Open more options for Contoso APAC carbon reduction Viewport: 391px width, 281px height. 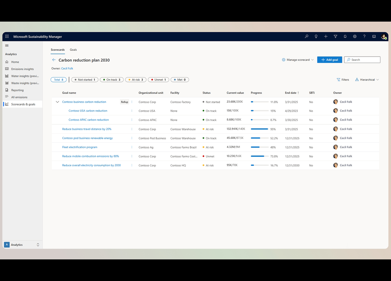point(132,120)
